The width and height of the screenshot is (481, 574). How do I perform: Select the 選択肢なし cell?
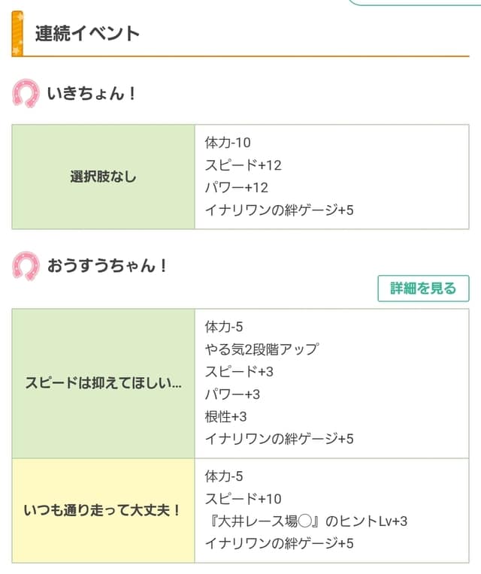[104, 177]
